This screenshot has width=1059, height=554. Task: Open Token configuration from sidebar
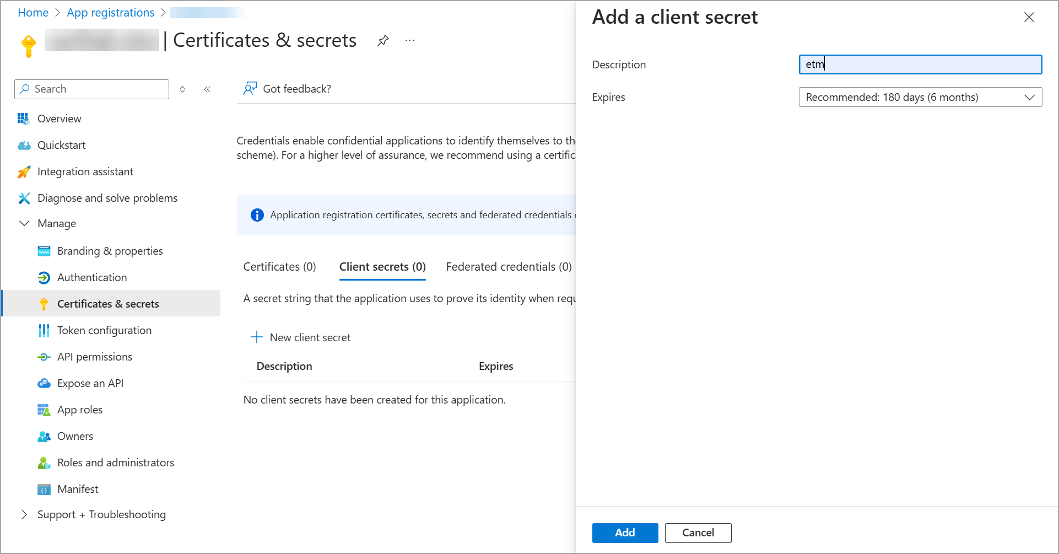click(104, 330)
